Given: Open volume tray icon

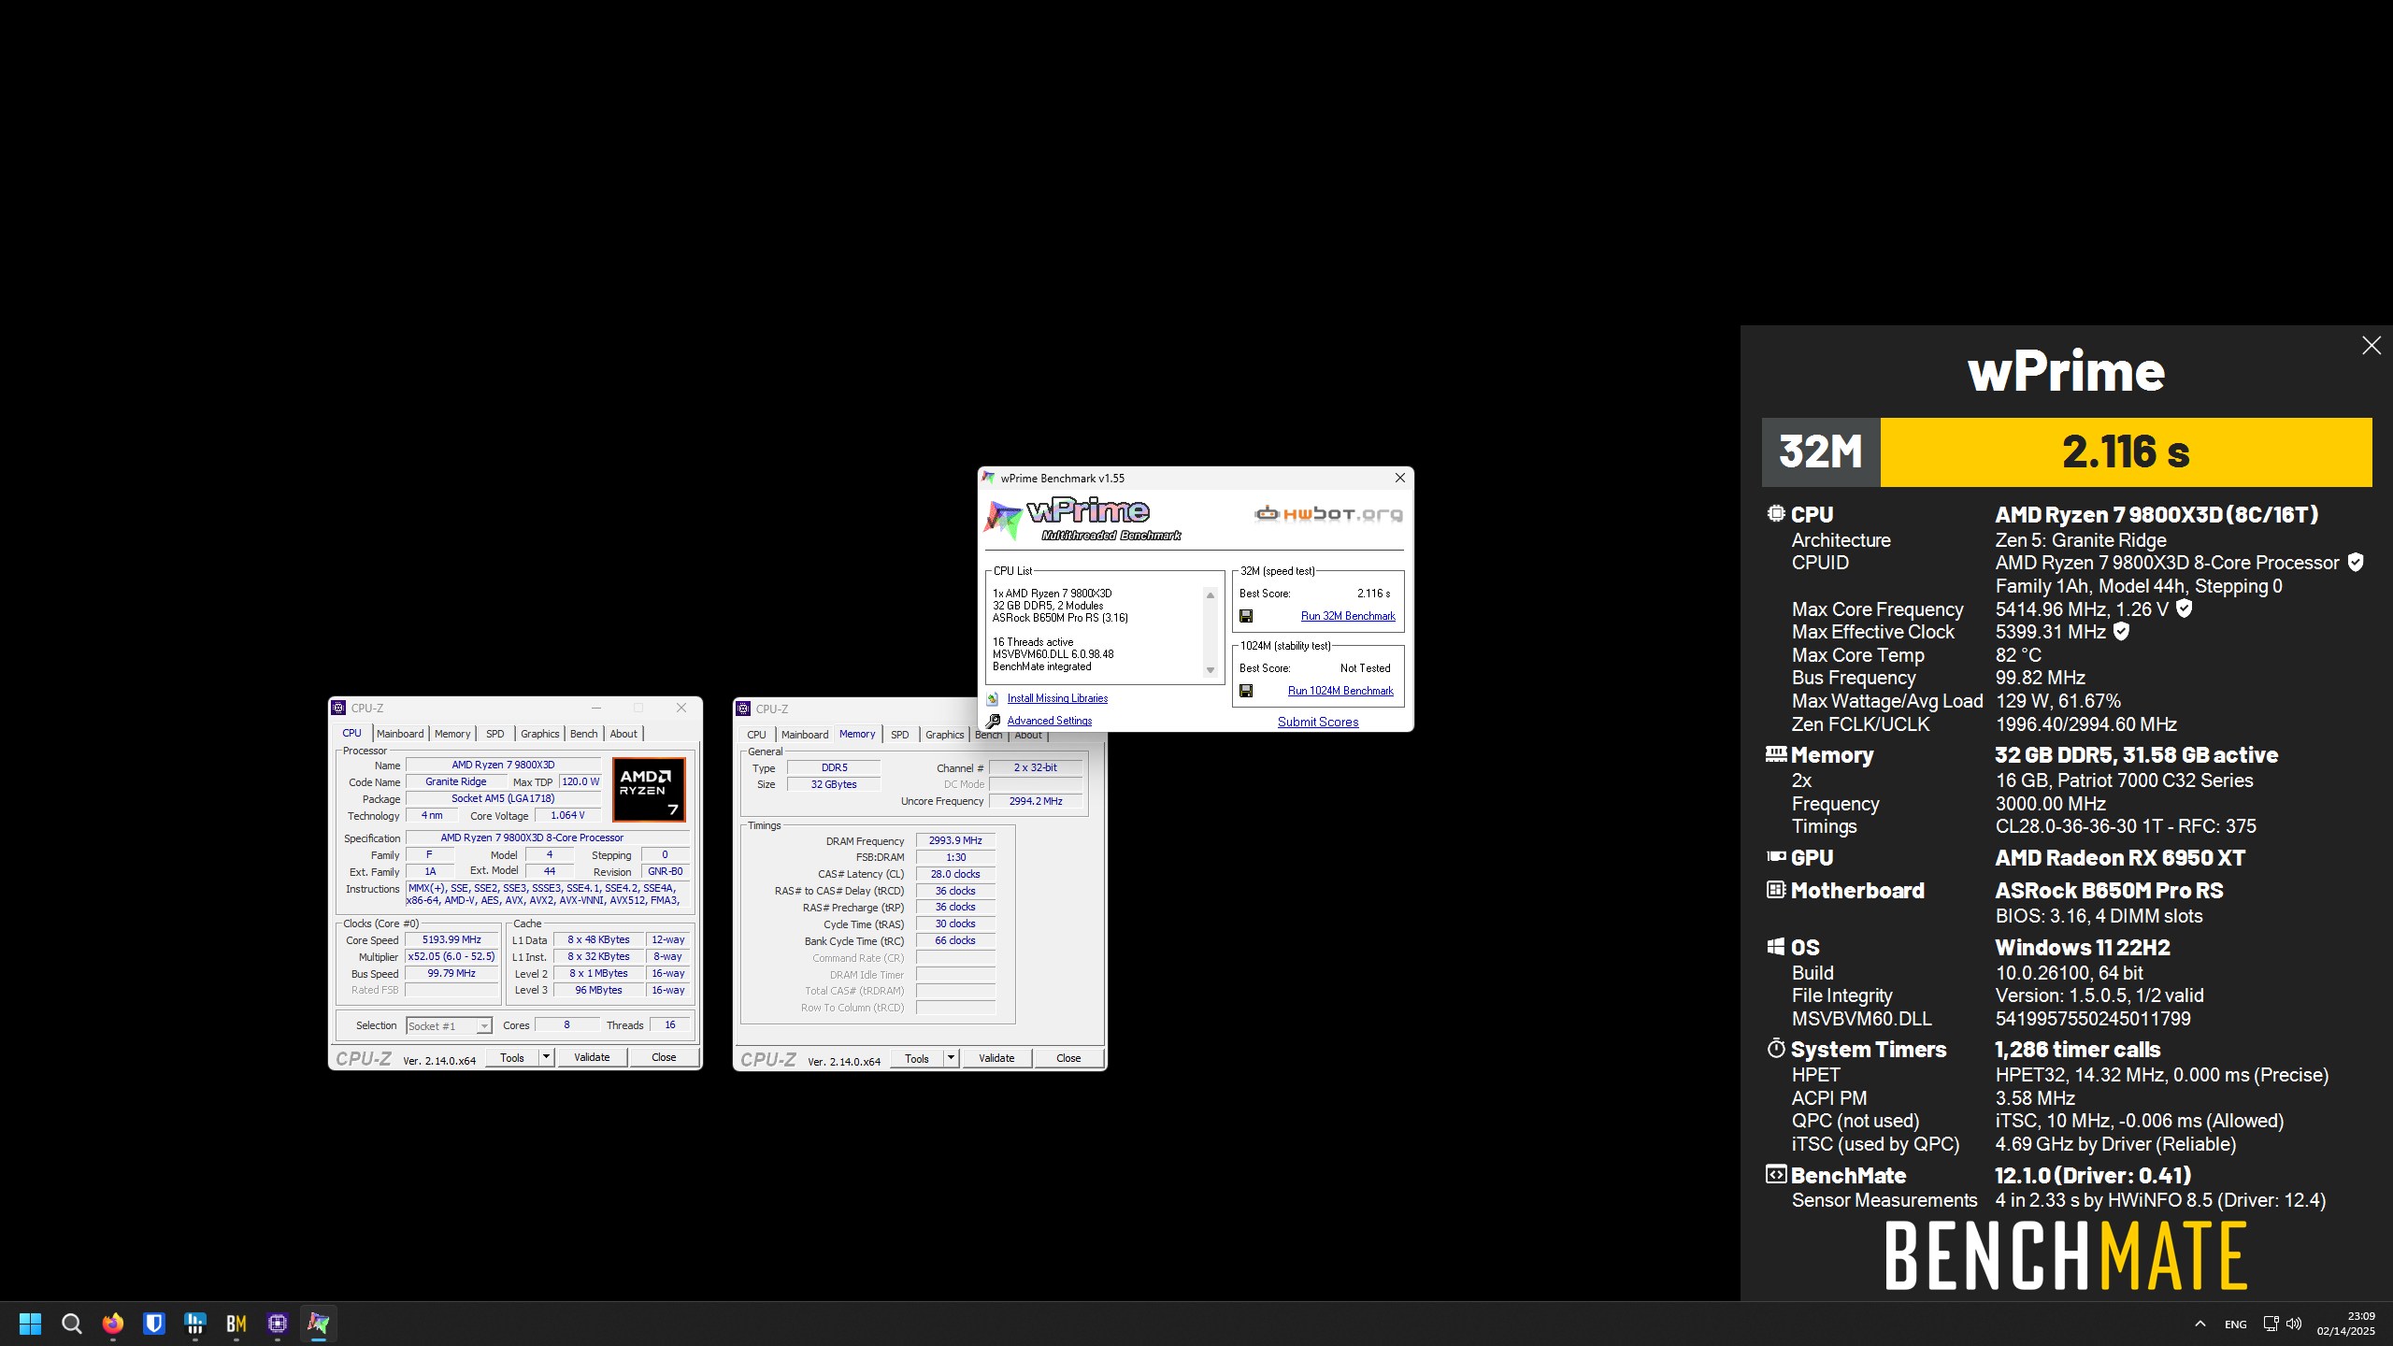Looking at the screenshot, I should 2294,1324.
